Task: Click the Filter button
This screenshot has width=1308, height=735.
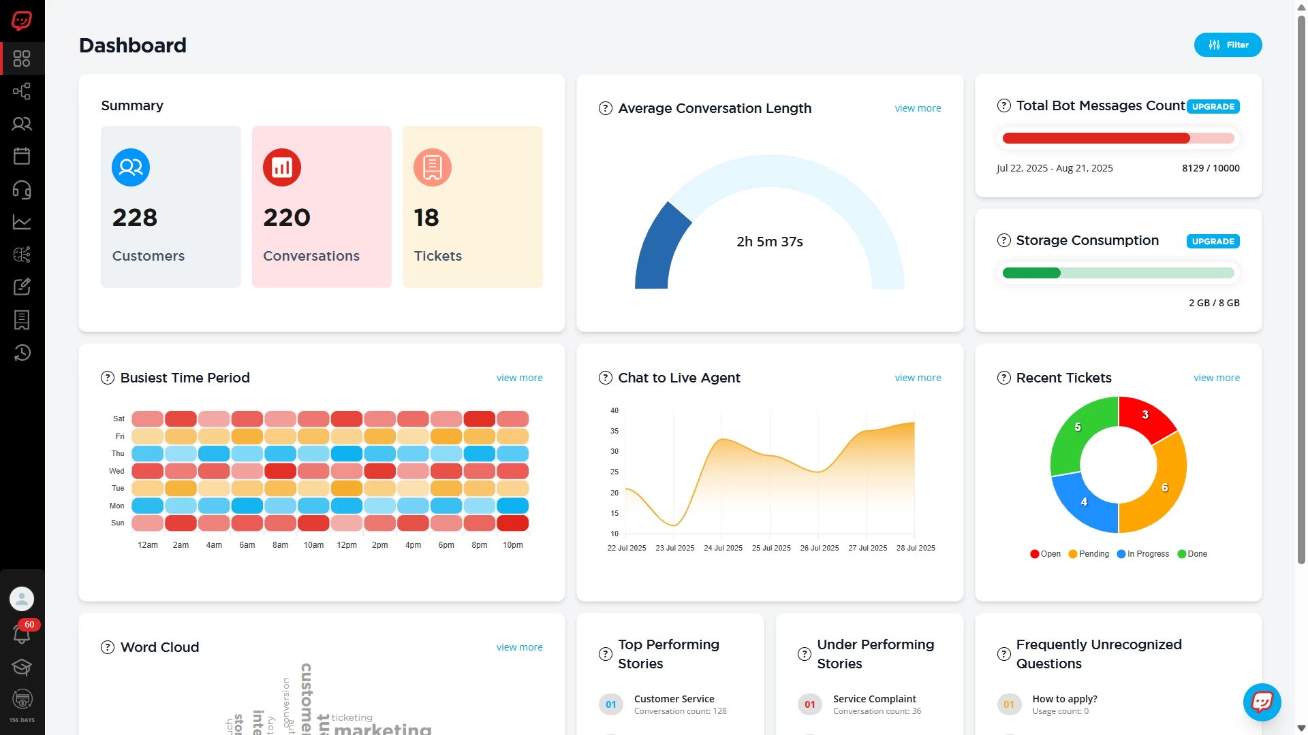Action: [1228, 45]
